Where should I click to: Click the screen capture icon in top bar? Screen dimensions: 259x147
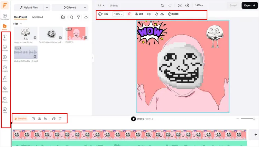point(180,5)
